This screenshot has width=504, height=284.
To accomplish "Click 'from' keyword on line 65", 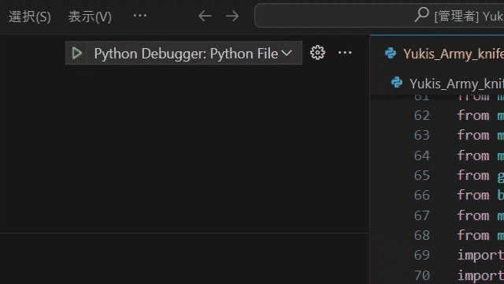I will pyautogui.click(x=473, y=175).
